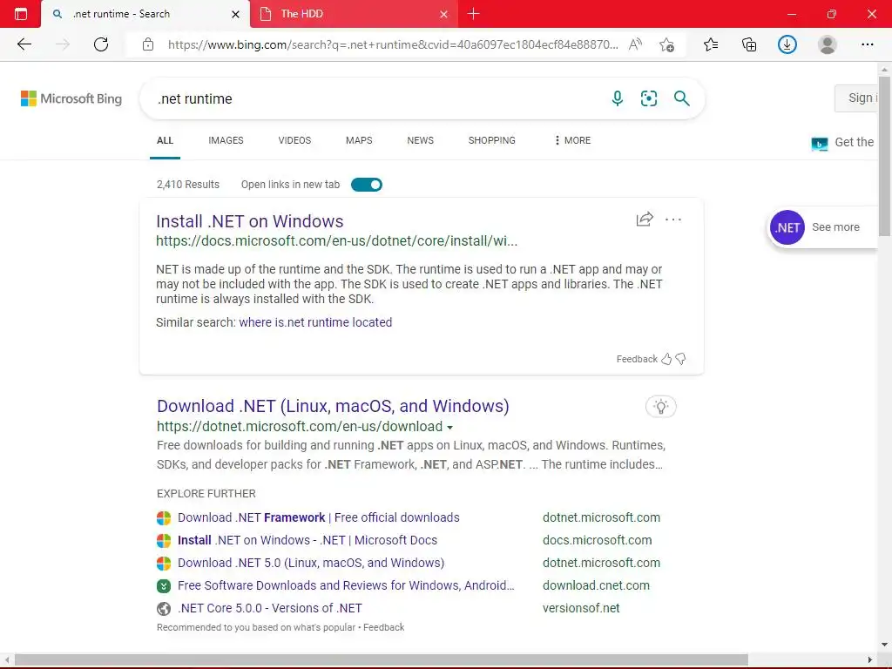
Task: Select the SHOPPING tab
Action: tap(492, 140)
